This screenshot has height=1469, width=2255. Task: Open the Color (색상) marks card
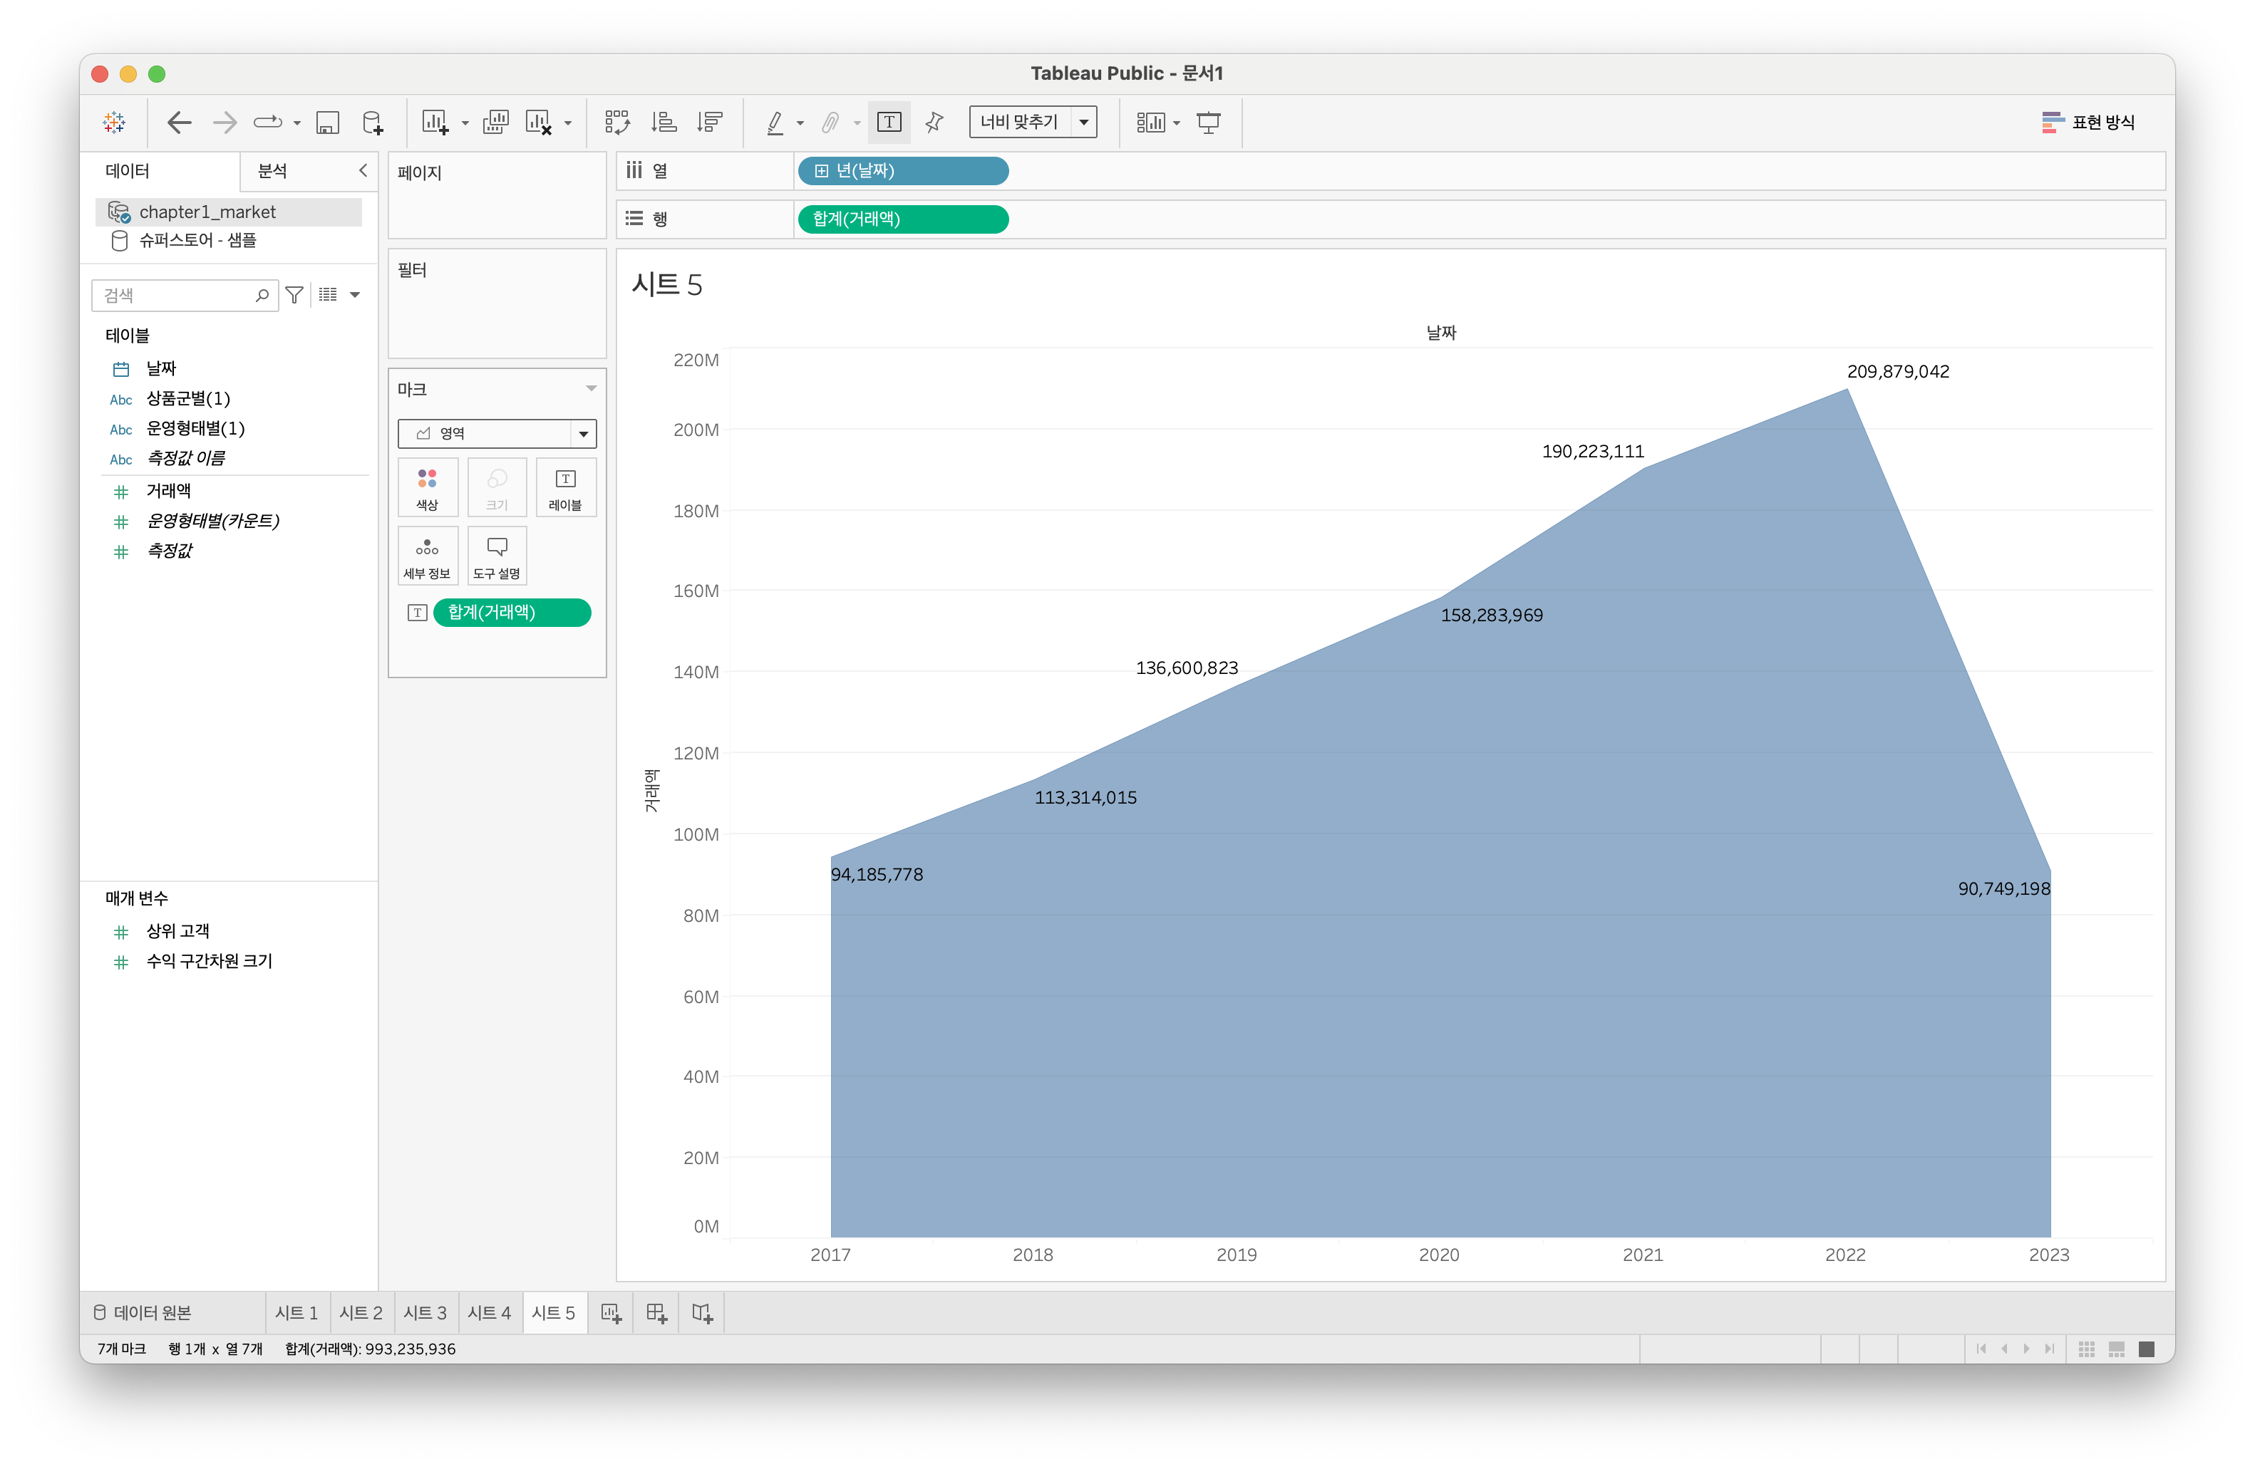click(x=428, y=487)
